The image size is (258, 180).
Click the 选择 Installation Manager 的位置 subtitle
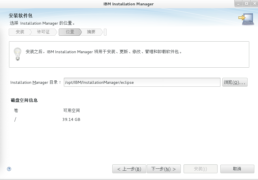[x=42, y=23]
